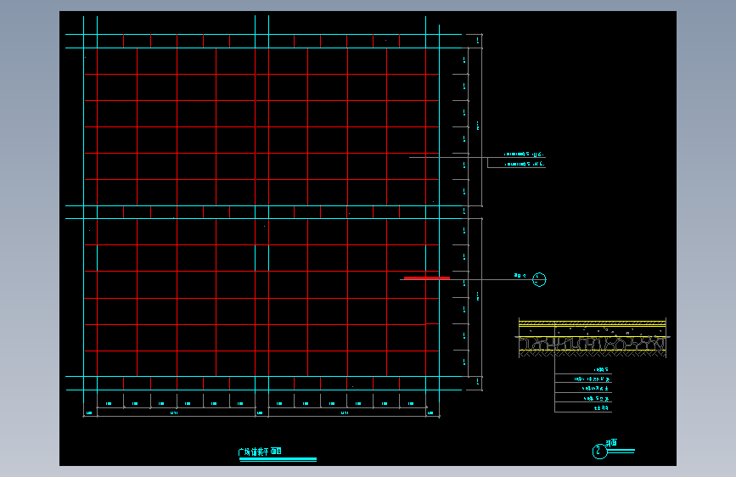Select the lower material leader annotation text
Viewport: 736px width, 477px height.
525,164
